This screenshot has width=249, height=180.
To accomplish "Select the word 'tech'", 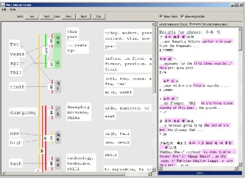I will click(16, 163).
